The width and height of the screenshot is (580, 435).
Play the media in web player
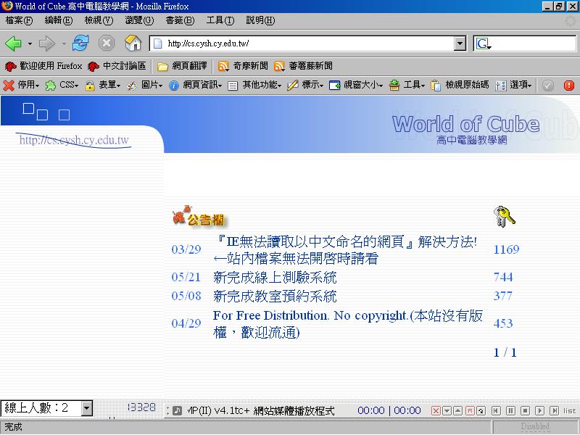coord(539,410)
